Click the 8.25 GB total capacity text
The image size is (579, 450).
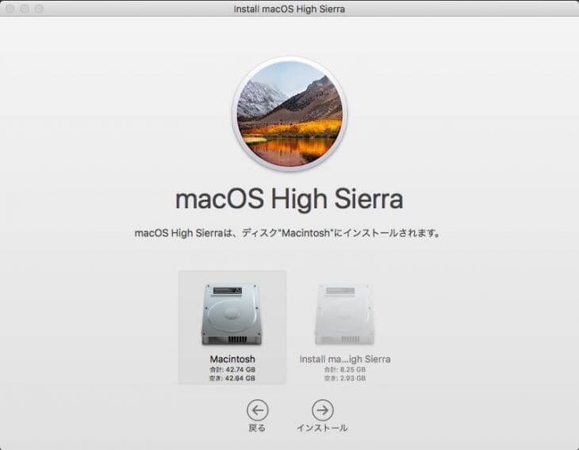click(345, 369)
